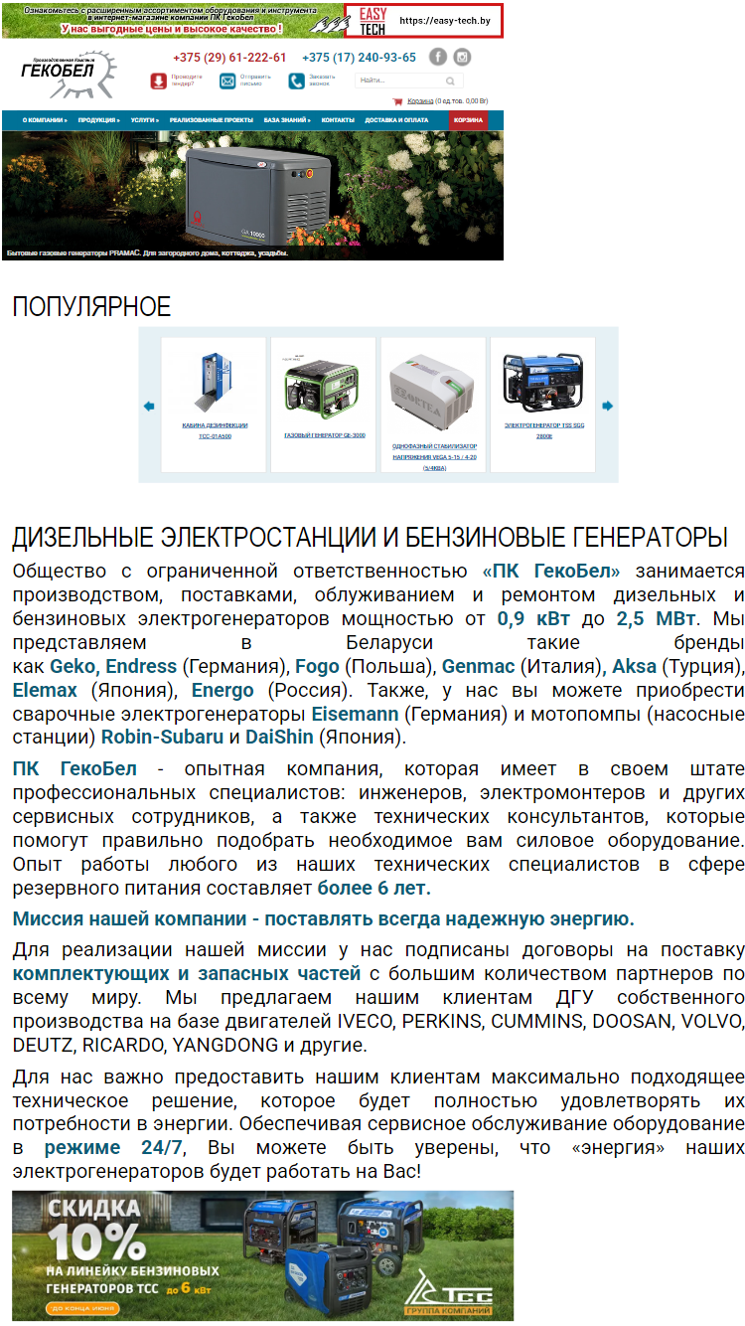
Task: Click the Genmac brand link
Action: (478, 666)
